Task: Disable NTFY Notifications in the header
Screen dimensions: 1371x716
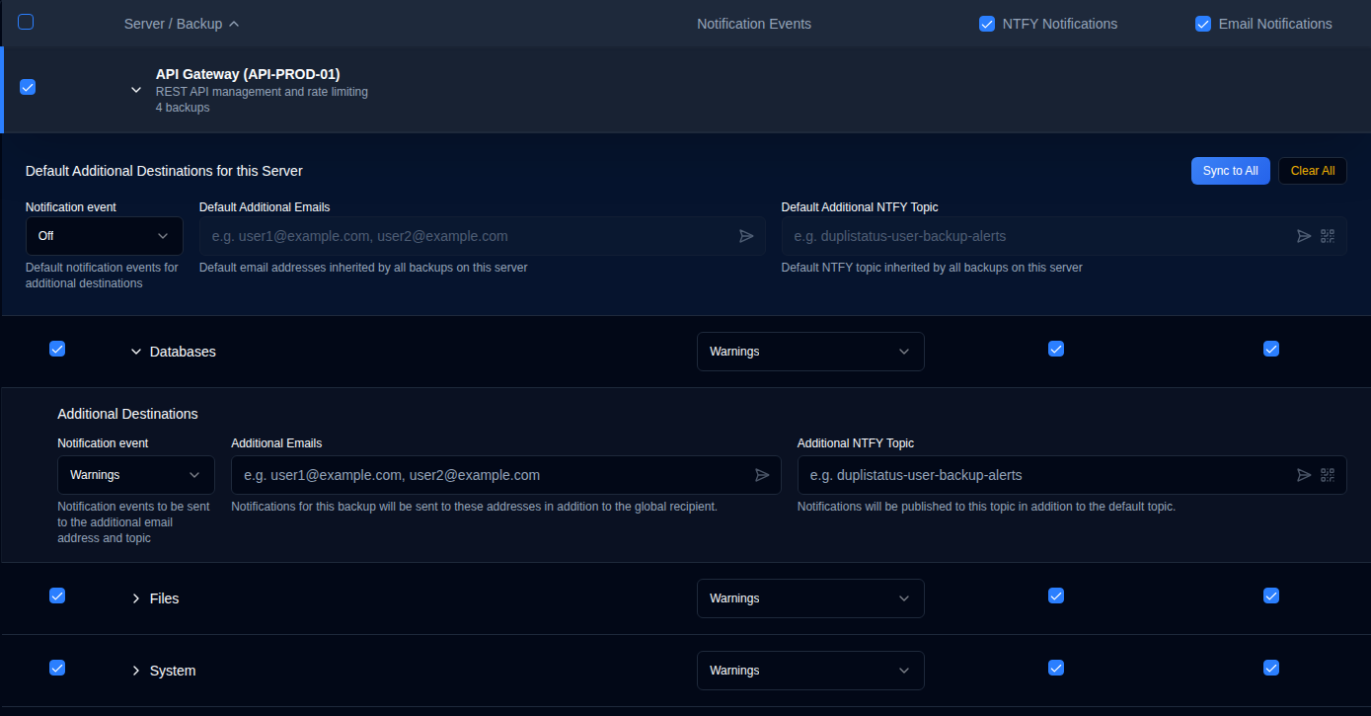Action: tap(987, 23)
